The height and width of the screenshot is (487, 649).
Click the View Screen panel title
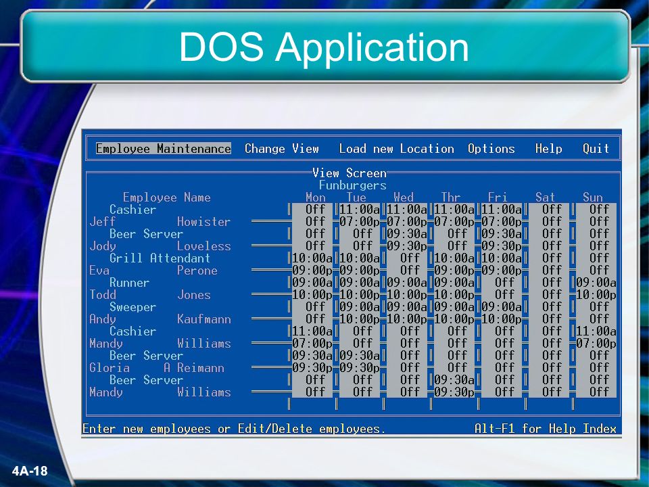coord(350,172)
